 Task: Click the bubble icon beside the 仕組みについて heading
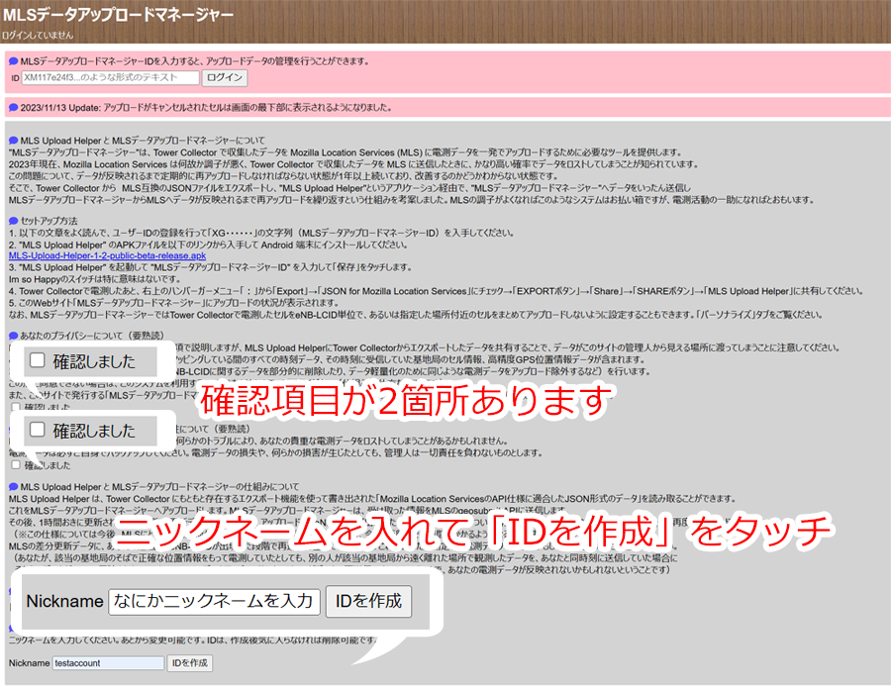coord(13,487)
